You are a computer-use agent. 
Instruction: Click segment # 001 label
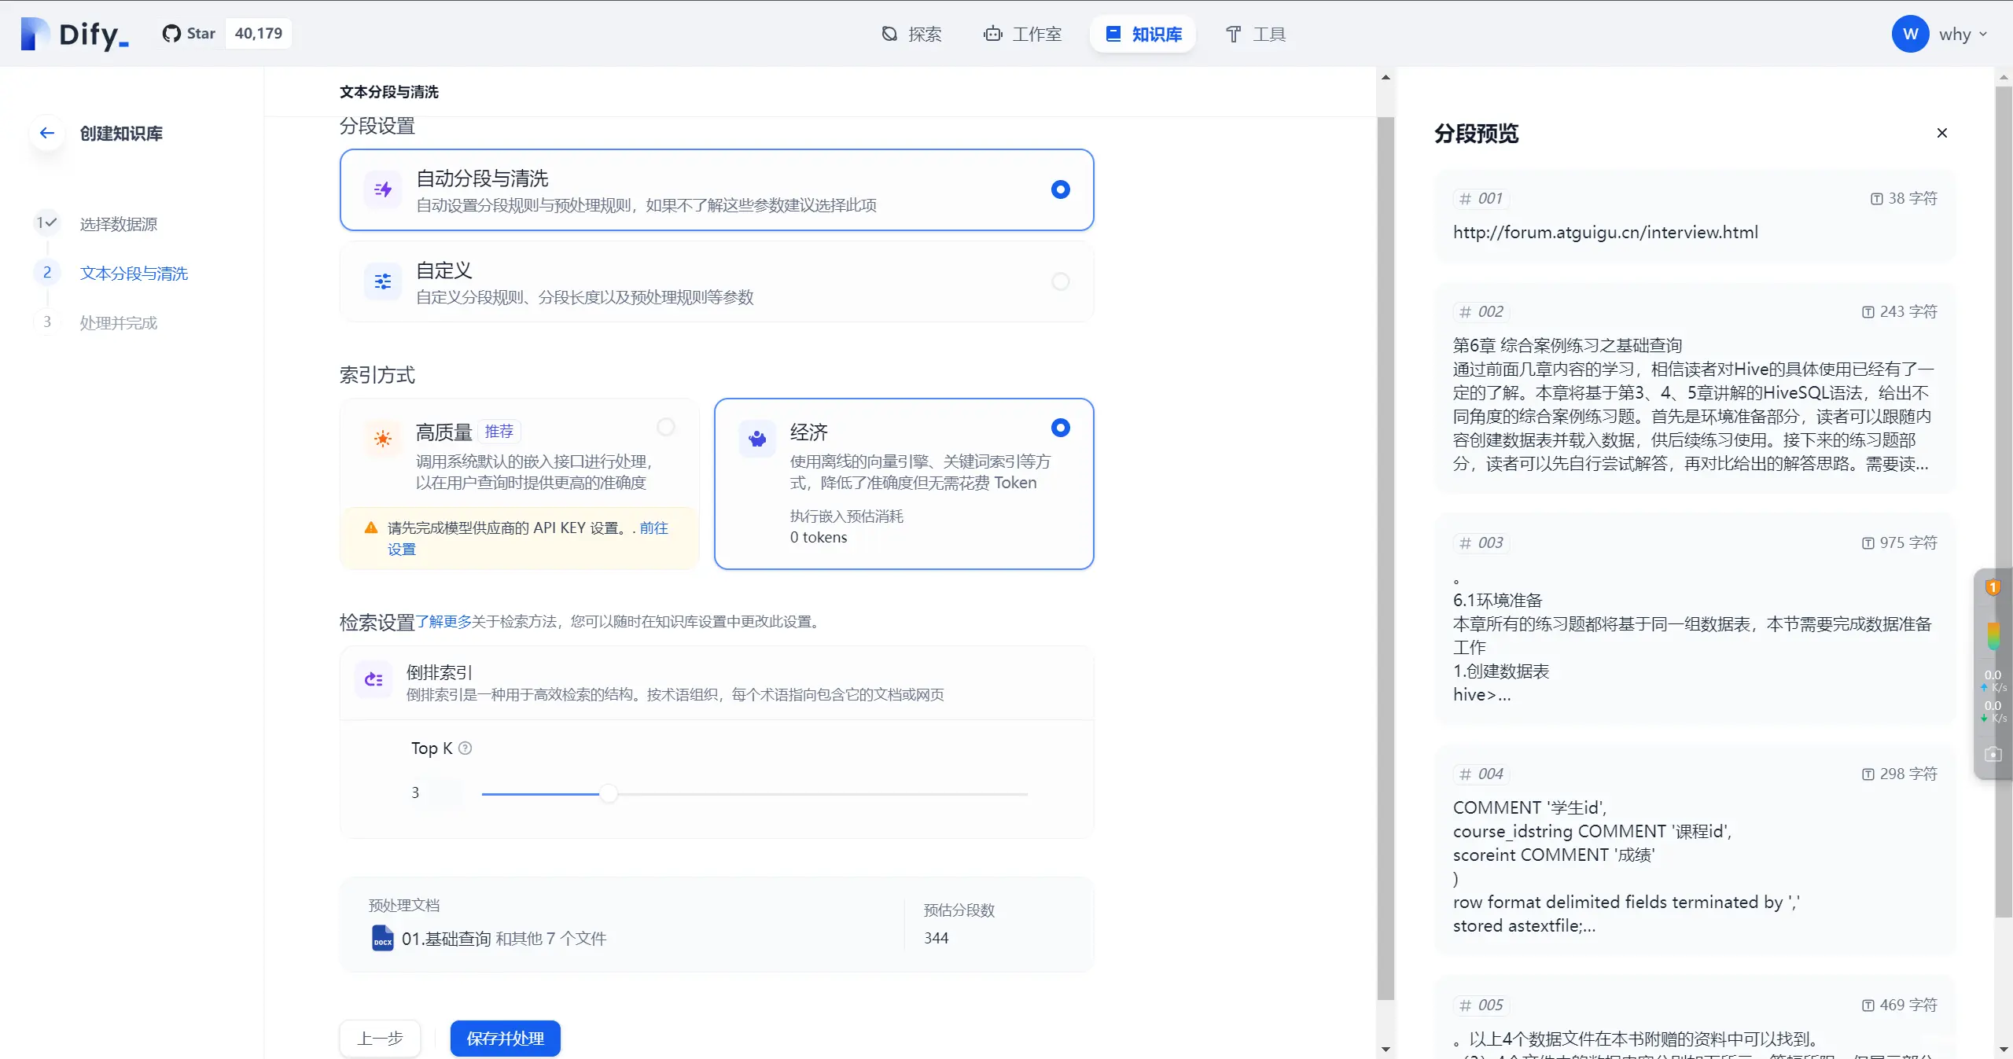click(1481, 199)
